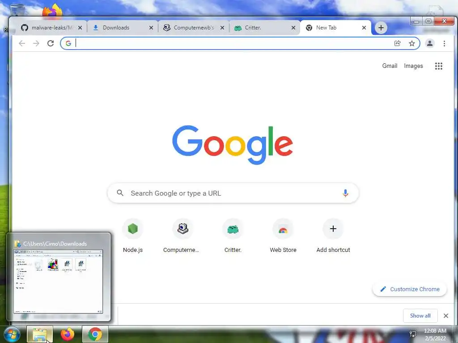Dismiss the downloads bar with X
This screenshot has height=343, width=458.
(x=446, y=316)
